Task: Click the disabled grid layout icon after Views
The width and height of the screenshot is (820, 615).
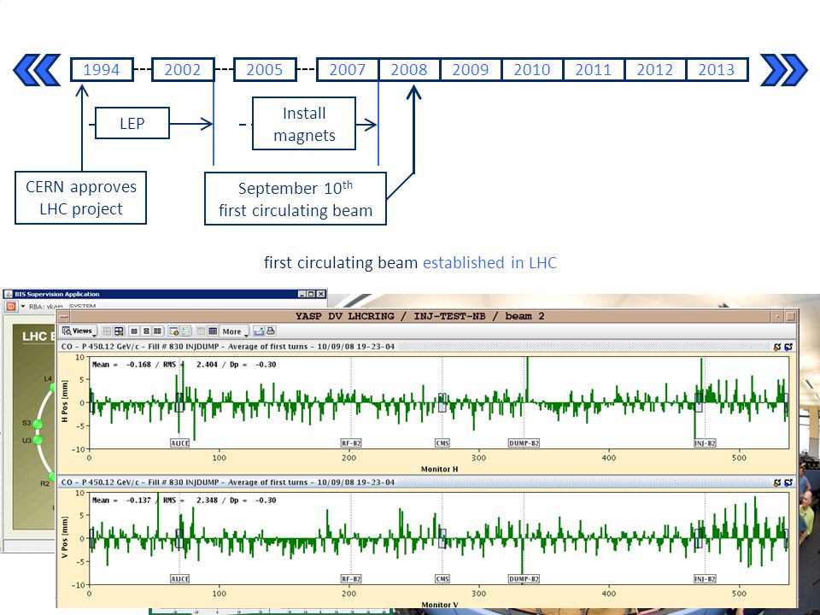Action: tap(107, 331)
